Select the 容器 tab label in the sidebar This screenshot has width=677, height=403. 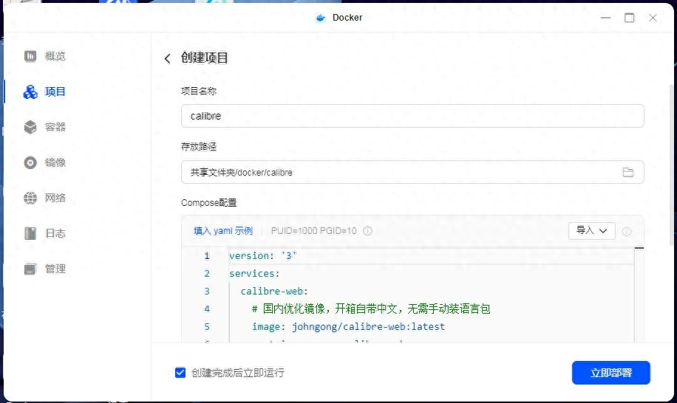coord(55,127)
